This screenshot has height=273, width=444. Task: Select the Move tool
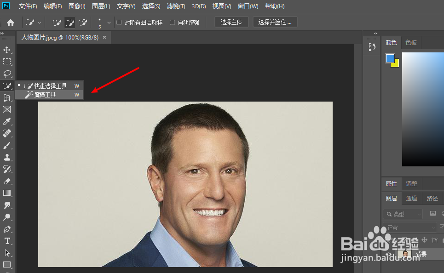(x=7, y=50)
